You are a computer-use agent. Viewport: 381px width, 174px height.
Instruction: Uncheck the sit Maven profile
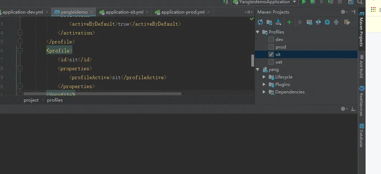[x=271, y=54]
